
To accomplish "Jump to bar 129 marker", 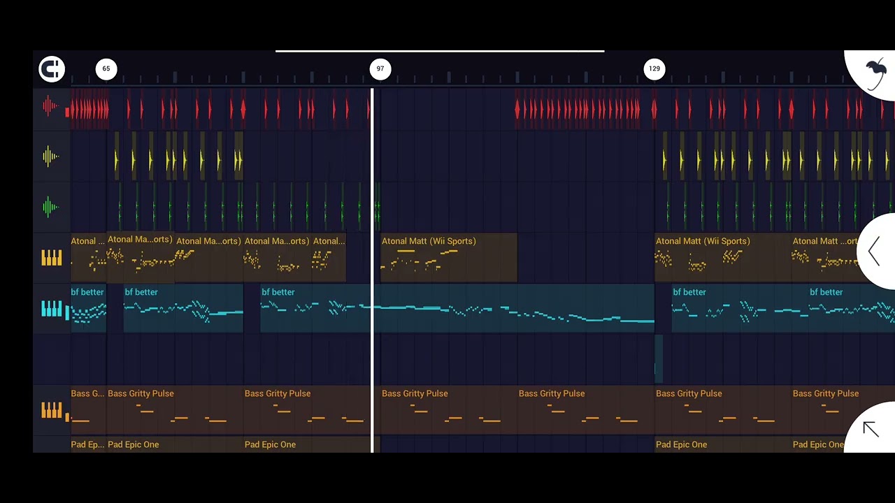I will (x=654, y=68).
